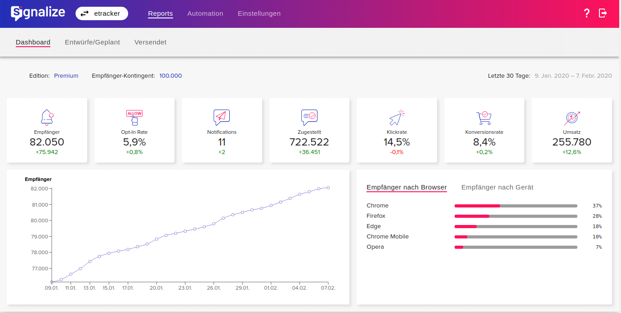Click the ALLOW hand icon for Opt-In Rate

click(x=134, y=118)
